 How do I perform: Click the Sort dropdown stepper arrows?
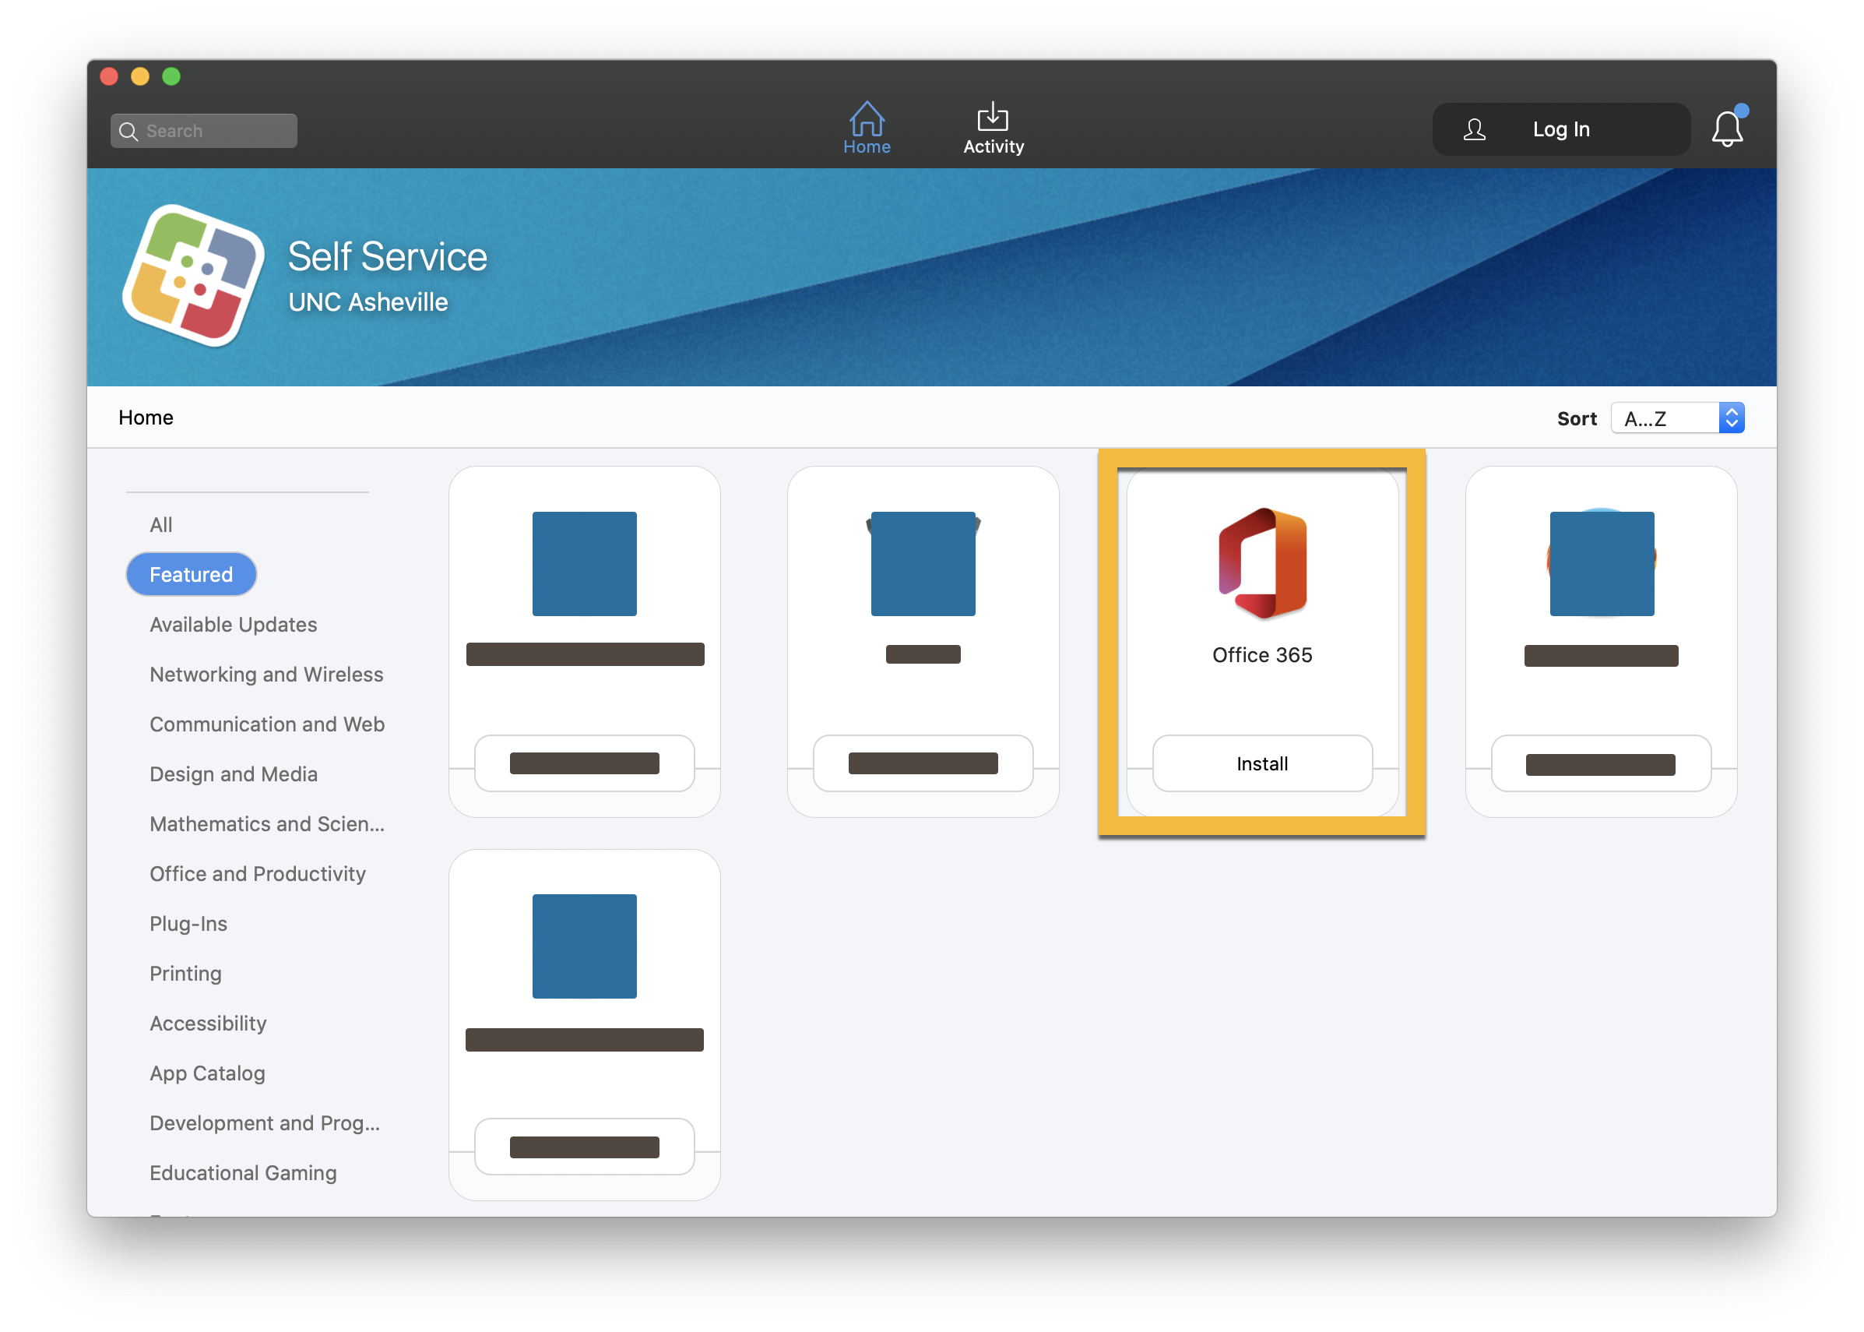click(1731, 418)
